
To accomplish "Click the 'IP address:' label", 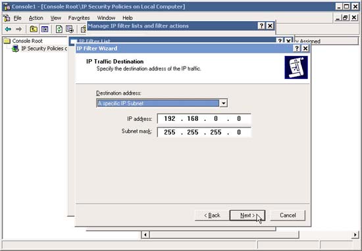I will [140, 119].
